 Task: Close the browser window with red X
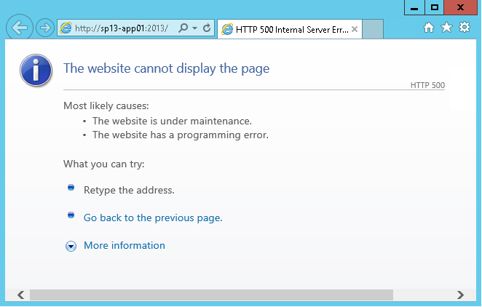[x=460, y=7]
